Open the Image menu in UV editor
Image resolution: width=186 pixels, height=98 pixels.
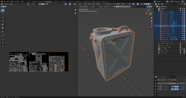pos(11,4)
